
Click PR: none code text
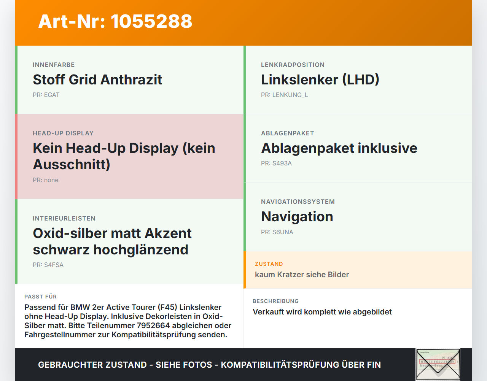click(x=46, y=180)
